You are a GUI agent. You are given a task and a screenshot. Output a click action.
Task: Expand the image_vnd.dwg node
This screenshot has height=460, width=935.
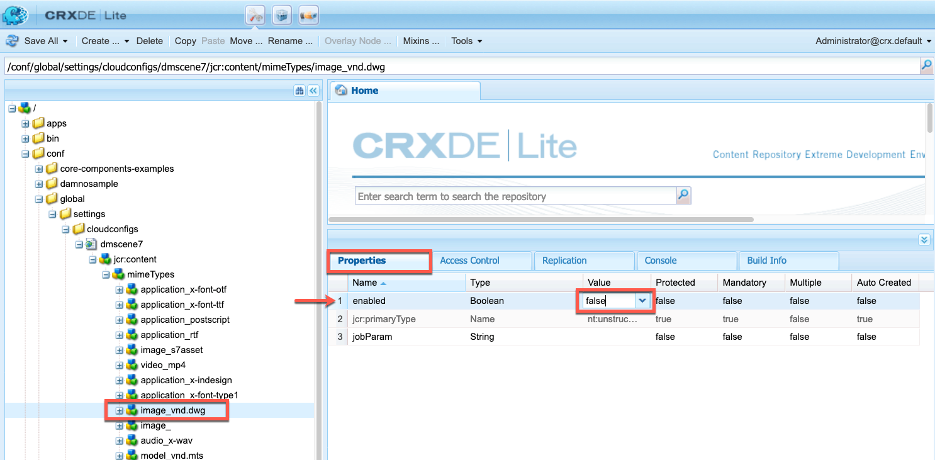point(119,410)
